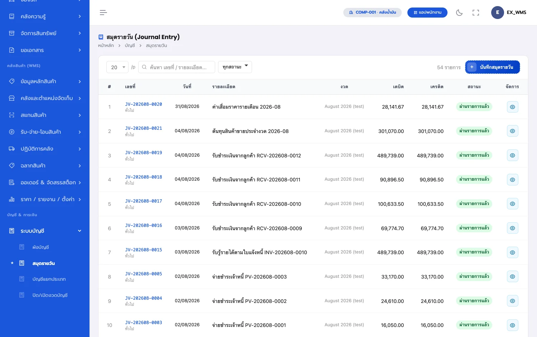Open the ปิด/เปิดงวดบัญชี submenu item

click(x=50, y=295)
